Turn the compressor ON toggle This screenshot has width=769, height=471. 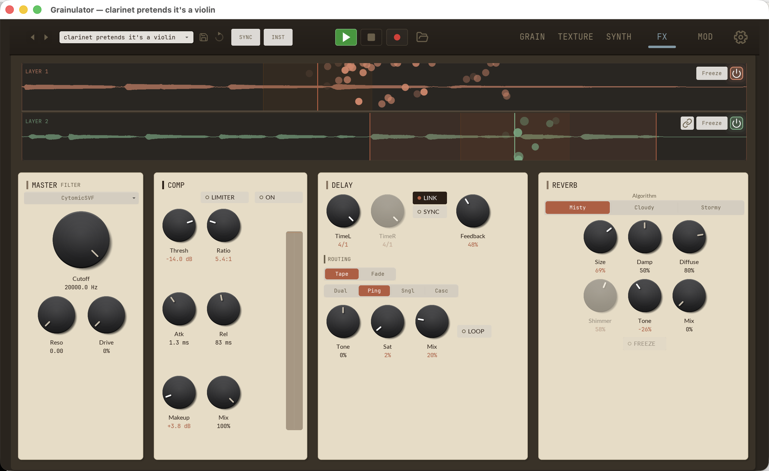[x=278, y=197]
